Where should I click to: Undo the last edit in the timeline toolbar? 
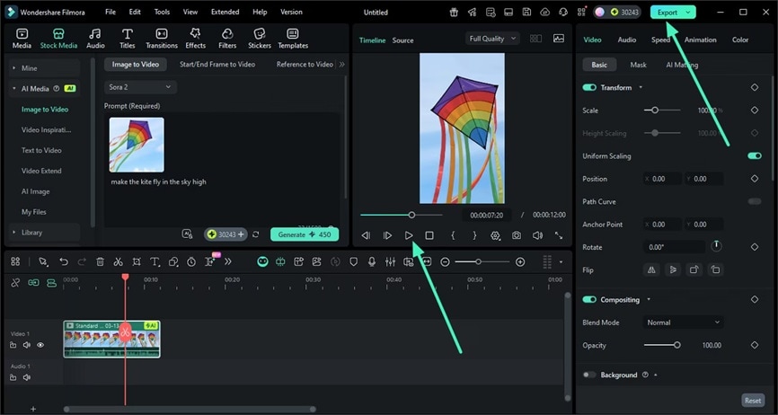click(x=63, y=261)
